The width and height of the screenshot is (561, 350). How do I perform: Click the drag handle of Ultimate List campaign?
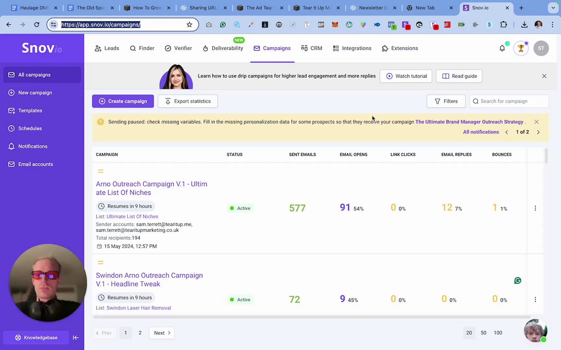(100, 171)
